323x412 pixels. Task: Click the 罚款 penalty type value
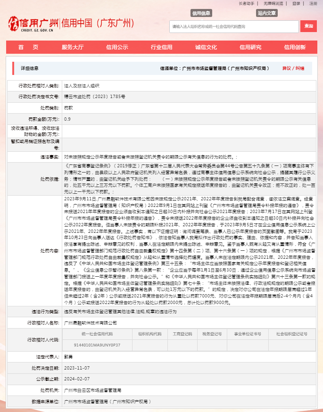click(x=68, y=108)
